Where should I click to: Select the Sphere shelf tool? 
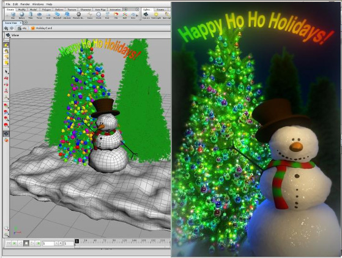[x=22, y=15]
